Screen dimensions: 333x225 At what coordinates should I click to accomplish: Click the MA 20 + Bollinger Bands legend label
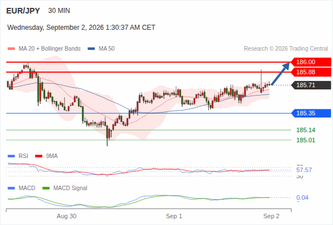(50, 49)
